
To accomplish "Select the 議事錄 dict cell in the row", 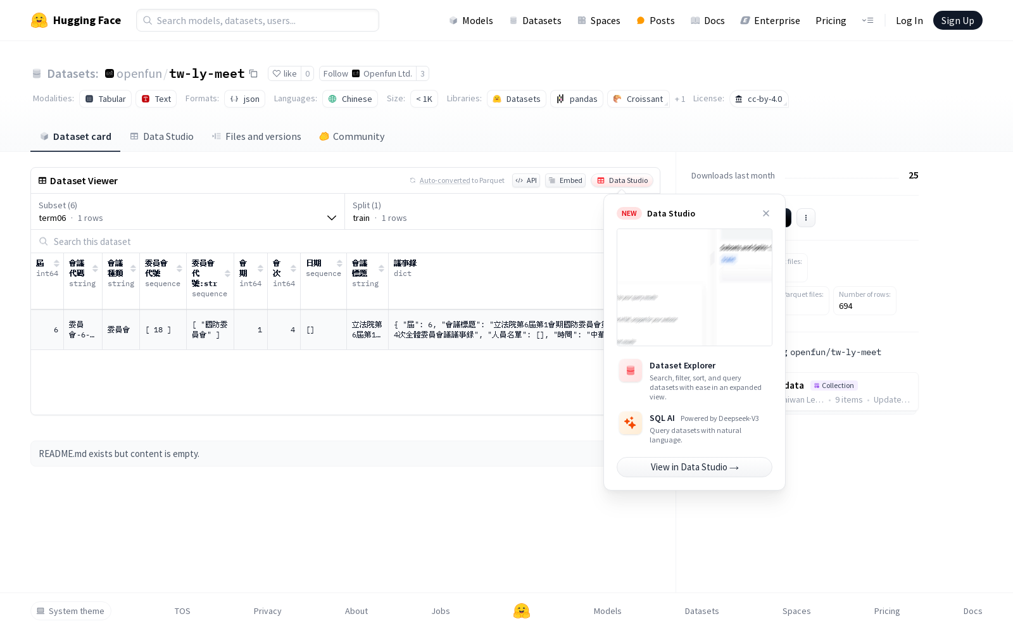I will (x=496, y=330).
